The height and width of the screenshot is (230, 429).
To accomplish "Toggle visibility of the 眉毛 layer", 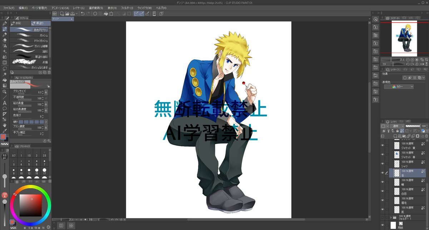I will tap(382, 200).
